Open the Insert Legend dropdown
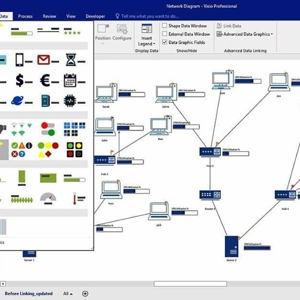Viewport: 300px width, 300px height. coord(146,35)
